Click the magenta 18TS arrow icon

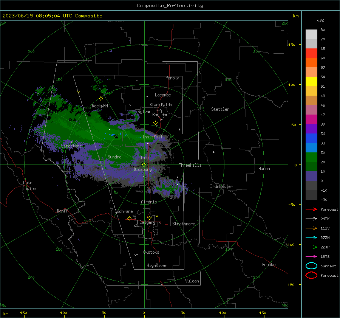click(311, 257)
